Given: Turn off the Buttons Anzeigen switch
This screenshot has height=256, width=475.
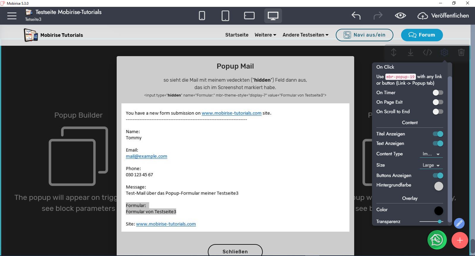Looking at the screenshot, I should point(438,176).
